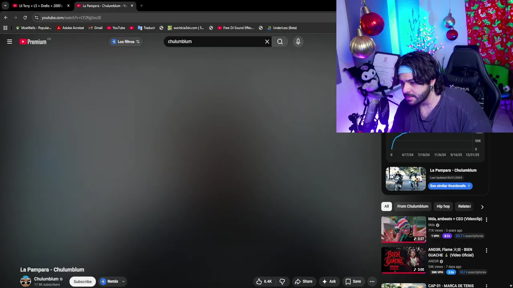
Task: Open options for AND3R BIEN GUACHE video
Action: pyautogui.click(x=487, y=250)
